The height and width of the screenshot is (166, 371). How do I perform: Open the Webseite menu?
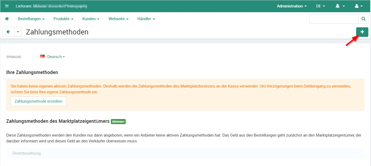(118, 19)
